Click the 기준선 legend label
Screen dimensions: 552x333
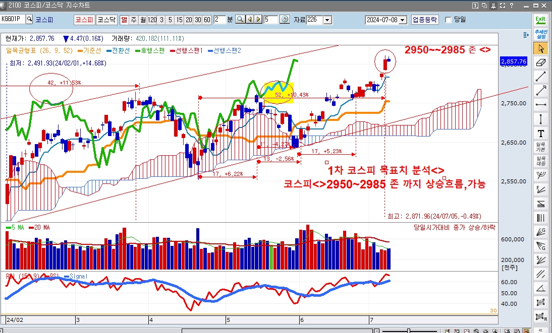pos(89,51)
